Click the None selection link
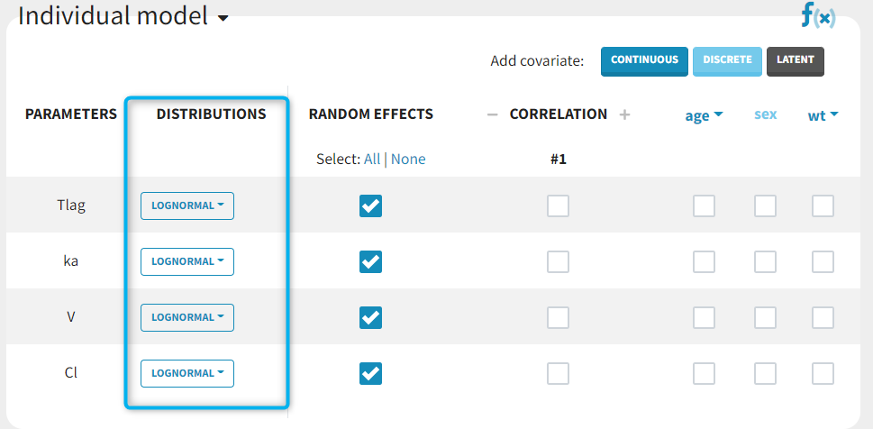 408,160
